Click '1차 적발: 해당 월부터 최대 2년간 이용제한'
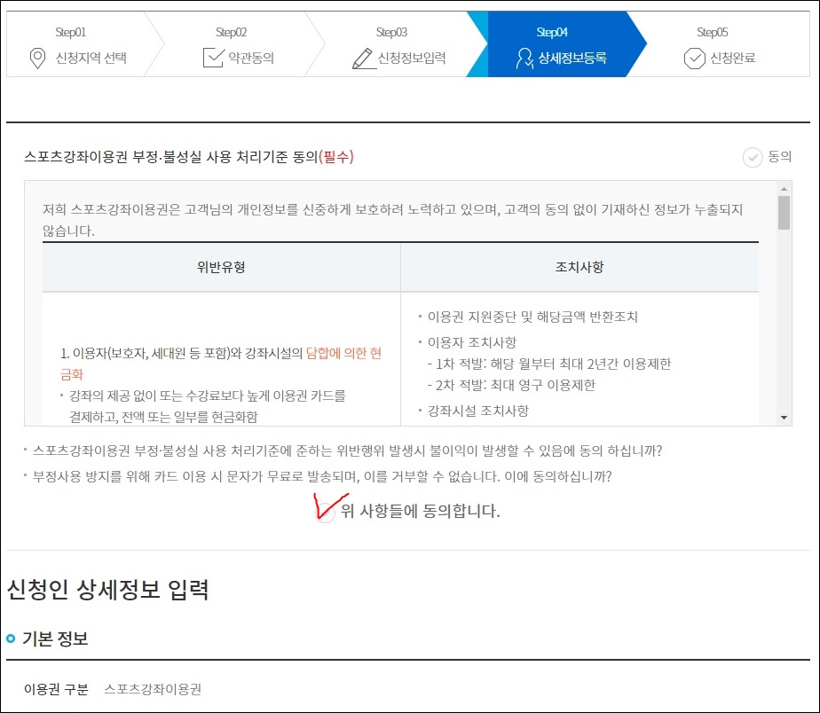Screen dimensions: 820x713 549,364
